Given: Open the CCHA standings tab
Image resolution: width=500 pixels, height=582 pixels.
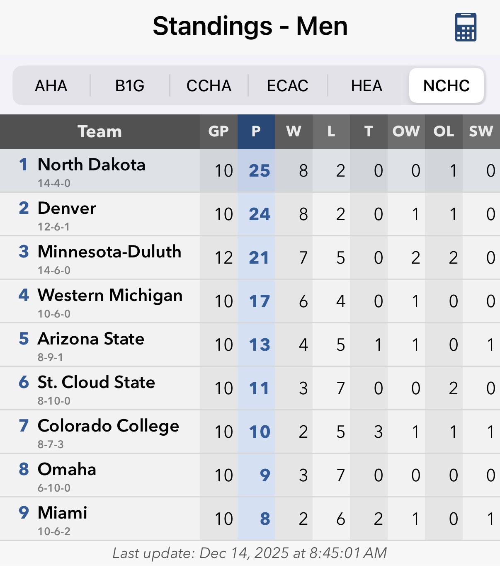Looking at the screenshot, I should tap(209, 86).
